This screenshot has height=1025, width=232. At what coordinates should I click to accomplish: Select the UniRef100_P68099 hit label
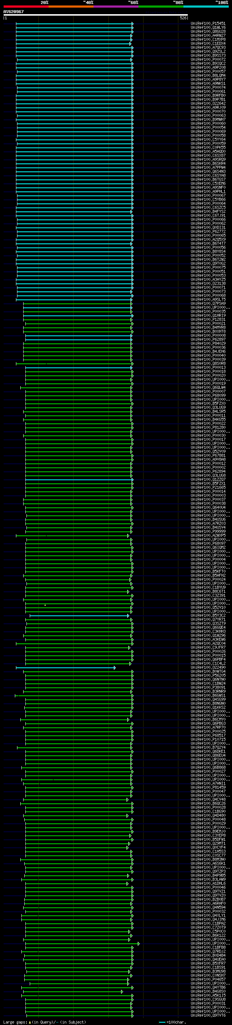(208, 396)
